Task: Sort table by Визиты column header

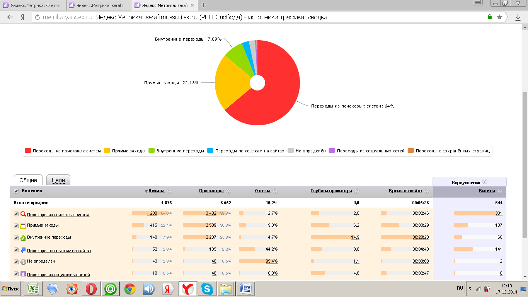Action: point(157,191)
